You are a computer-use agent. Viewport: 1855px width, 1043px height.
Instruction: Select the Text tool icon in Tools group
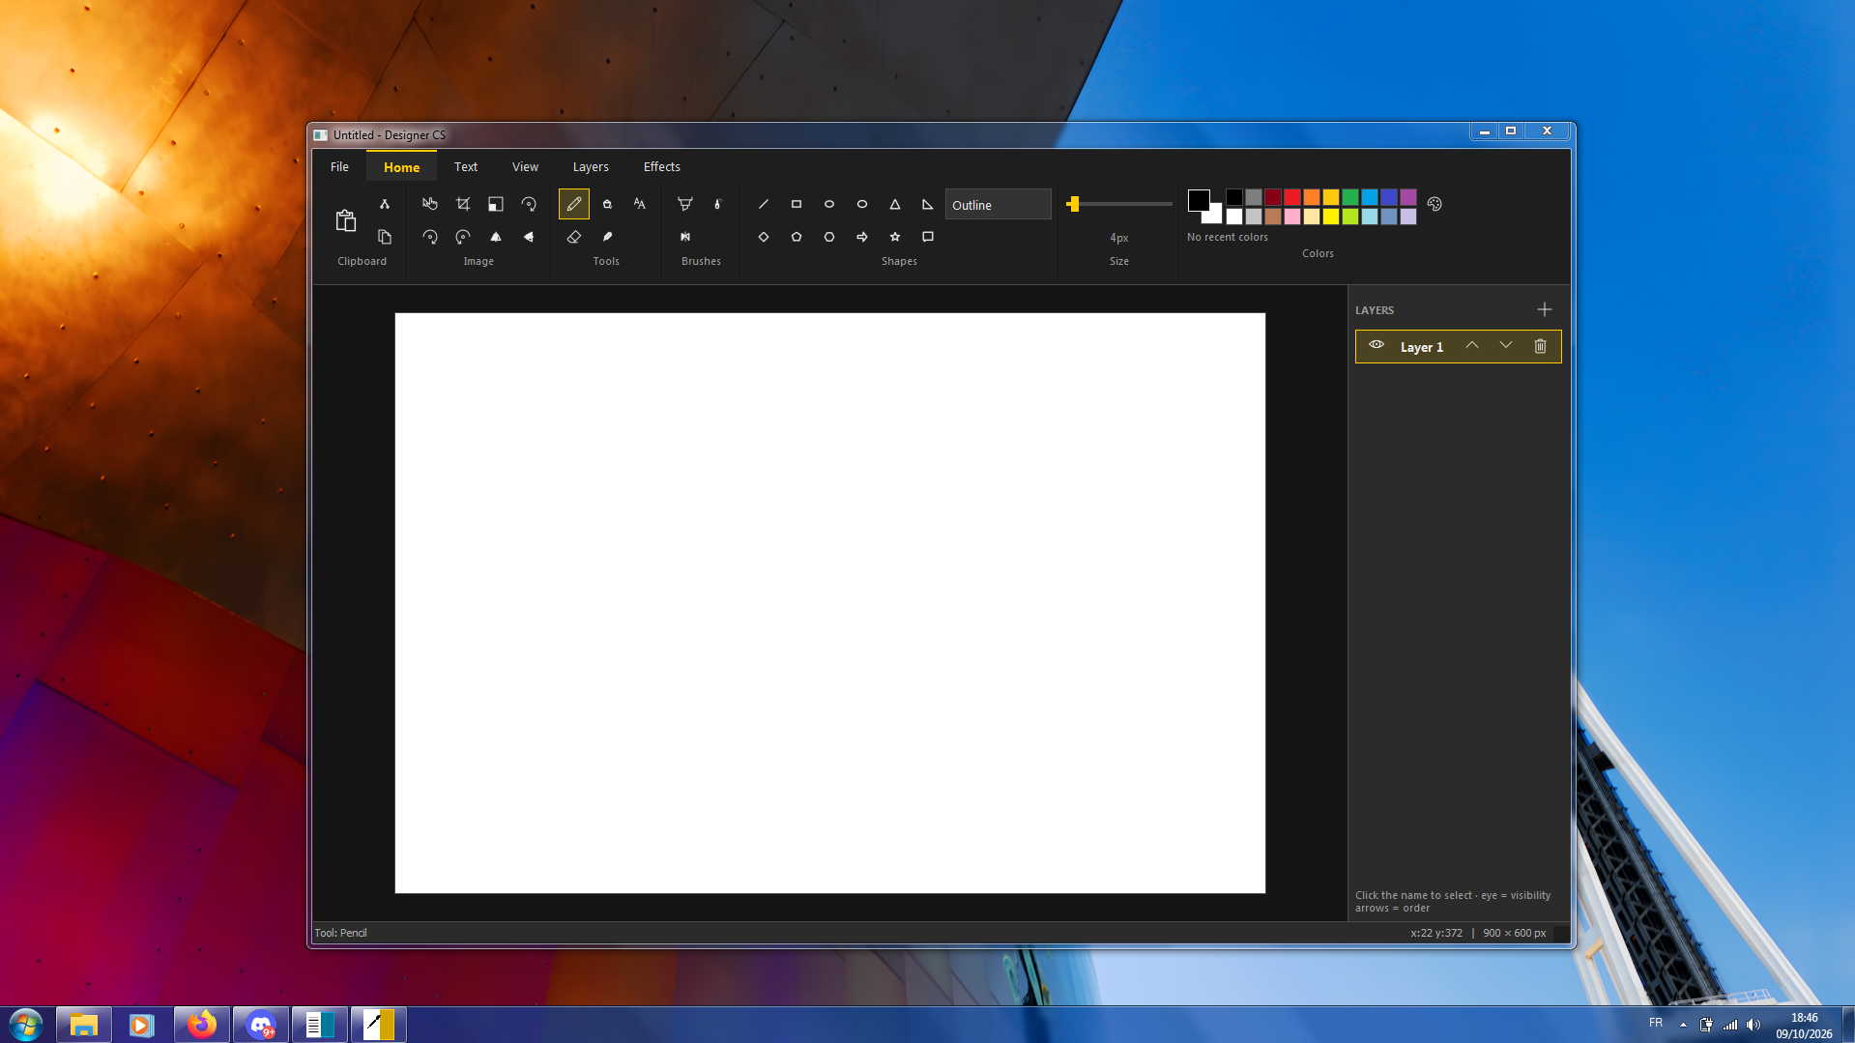pyautogui.click(x=639, y=204)
